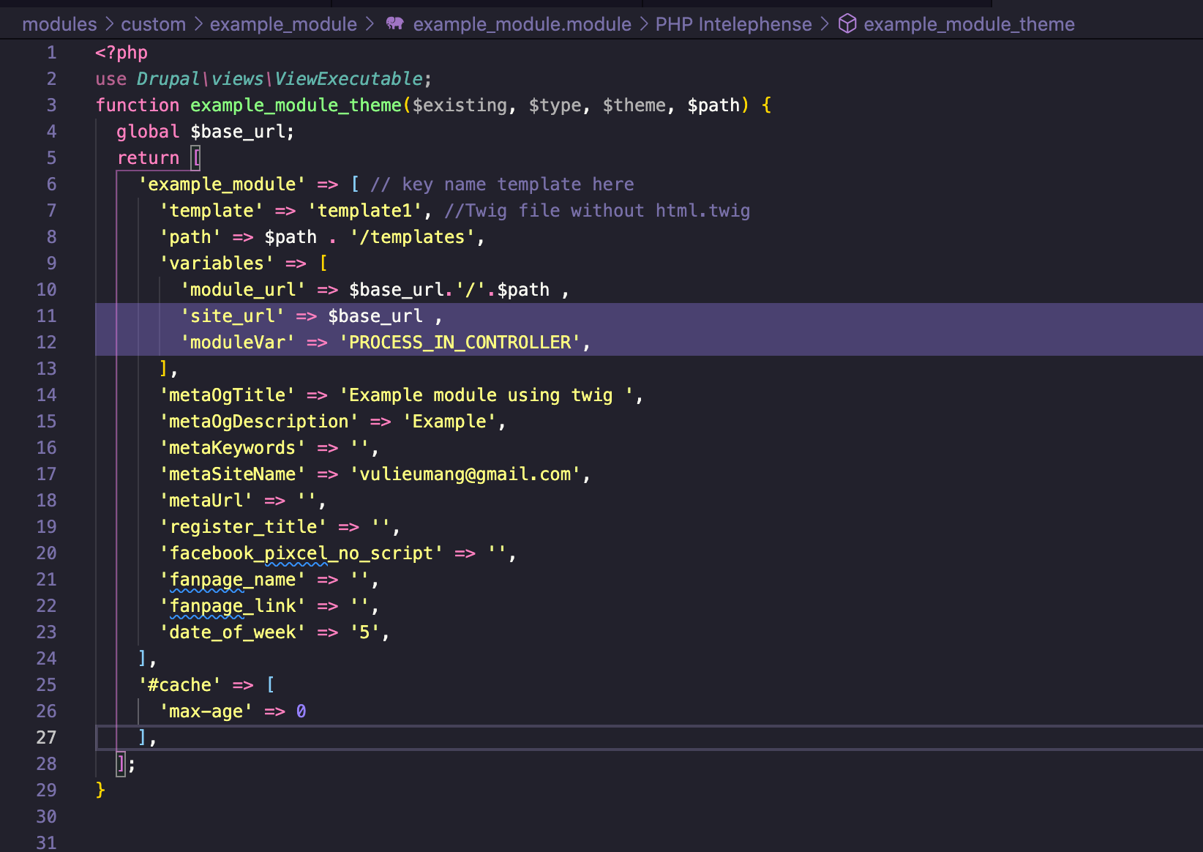This screenshot has height=852, width=1203.
Task: Click 'fanpage_name' key
Action: point(233,580)
